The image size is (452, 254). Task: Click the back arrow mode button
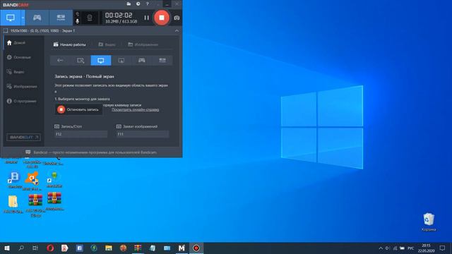[60, 60]
